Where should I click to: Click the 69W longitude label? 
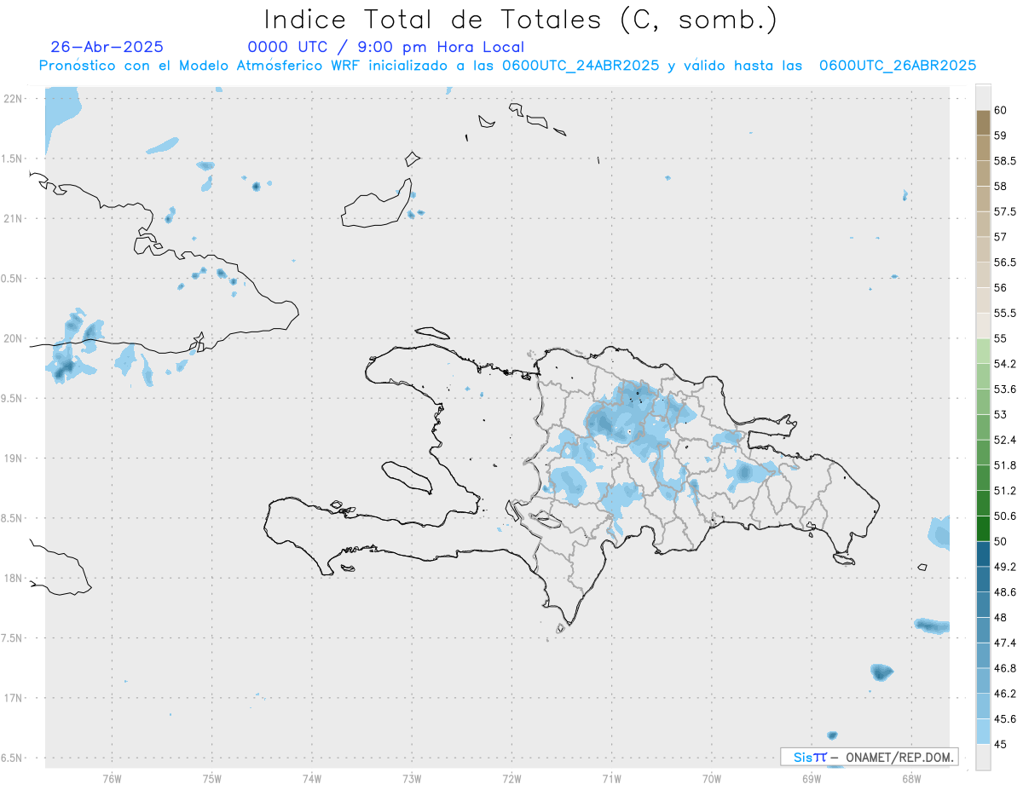[812, 779]
